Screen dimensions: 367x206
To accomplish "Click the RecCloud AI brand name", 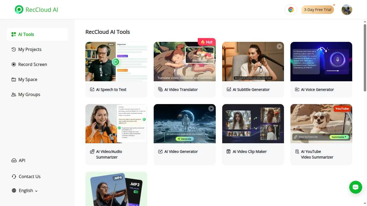I will coord(42,10).
